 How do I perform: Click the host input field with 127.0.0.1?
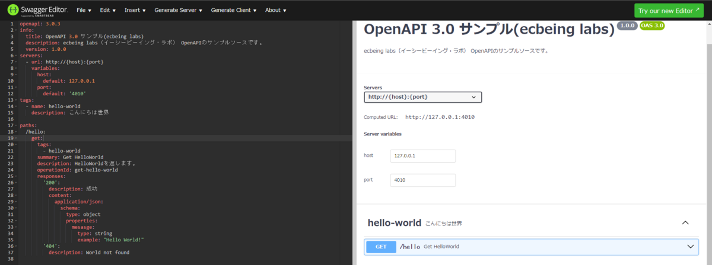pos(423,156)
